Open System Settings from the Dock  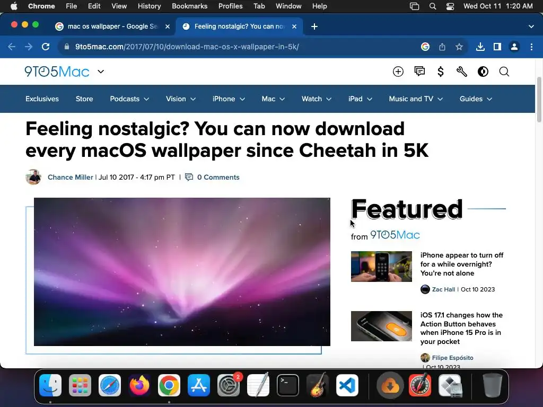click(229, 385)
